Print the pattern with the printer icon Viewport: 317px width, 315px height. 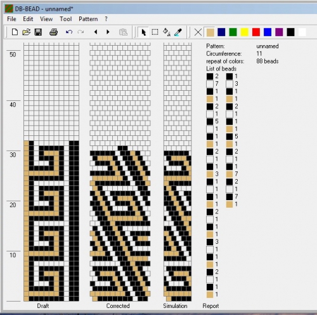53,32
